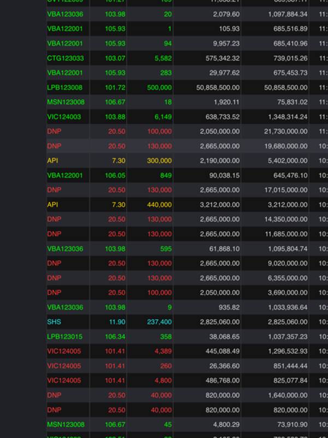
Task: Click the volume 595
Action: tap(166, 249)
